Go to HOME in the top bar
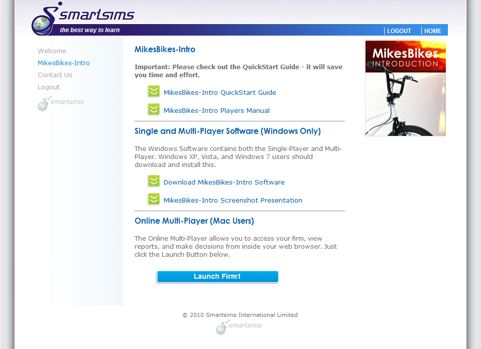This screenshot has height=349, width=481. coord(432,31)
